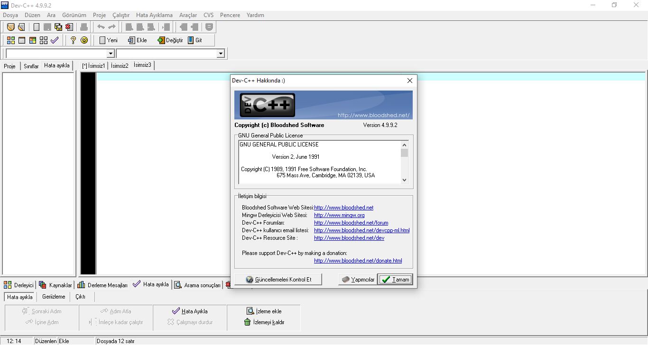Open the Kaynaklar bottom tab
The width and height of the screenshot is (648, 345).
point(56,285)
